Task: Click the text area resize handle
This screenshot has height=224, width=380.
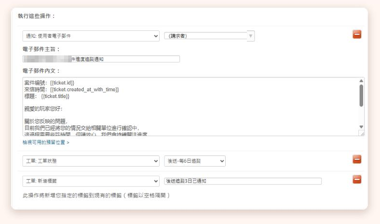Action: pos(362,133)
